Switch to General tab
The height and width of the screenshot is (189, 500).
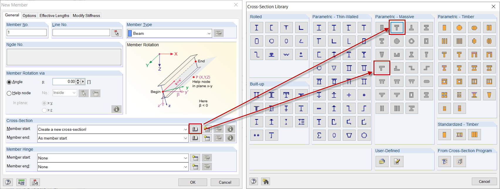(x=12, y=15)
